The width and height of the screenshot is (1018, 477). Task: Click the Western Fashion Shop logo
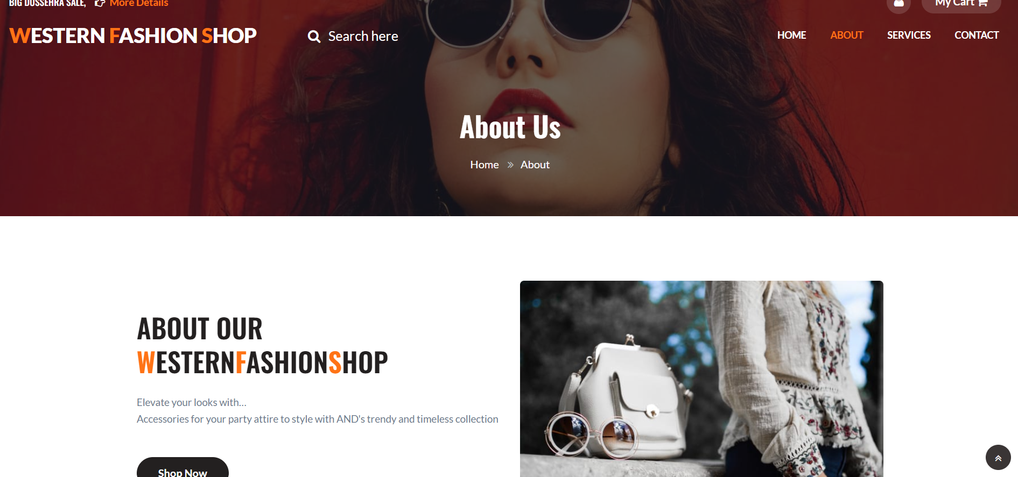133,36
